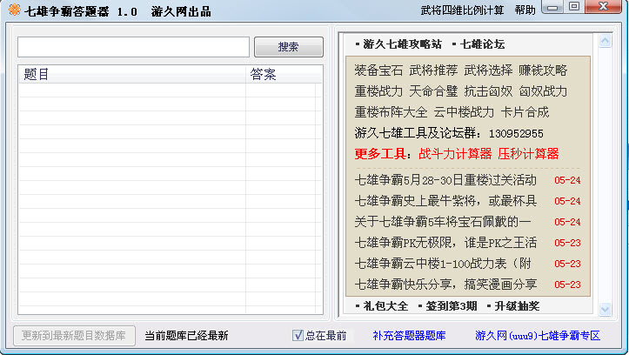Open 武将四维比例计算 menu
629x355 pixels.
[462, 10]
